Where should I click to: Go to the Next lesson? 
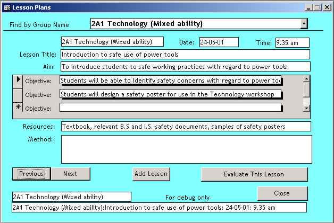[x=71, y=174]
